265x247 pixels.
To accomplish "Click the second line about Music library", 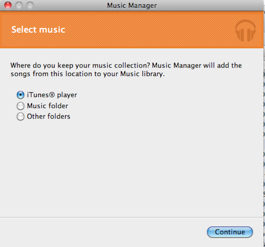I will (88, 74).
